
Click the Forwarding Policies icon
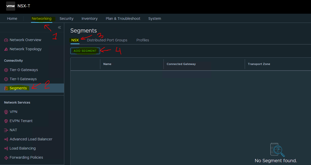point(6,158)
